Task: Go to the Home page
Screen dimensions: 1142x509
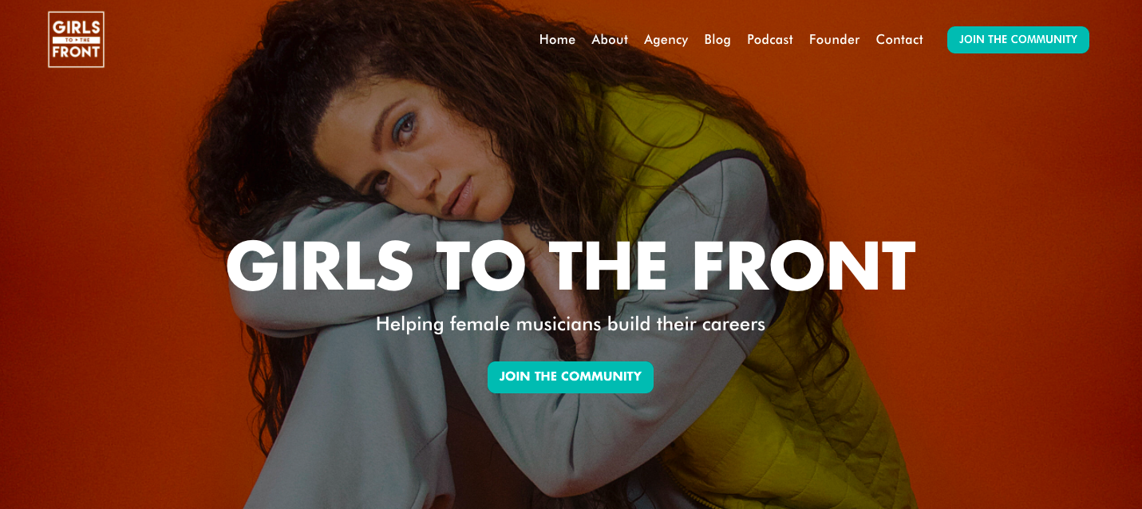Action: [x=557, y=40]
